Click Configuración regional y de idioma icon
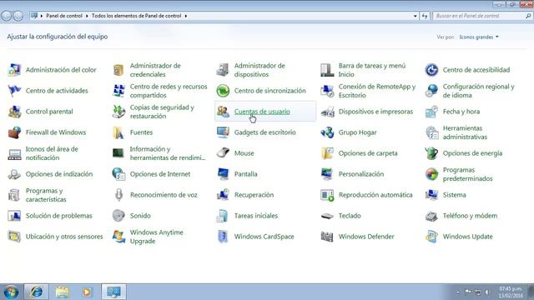The width and height of the screenshot is (534, 300). click(431, 91)
